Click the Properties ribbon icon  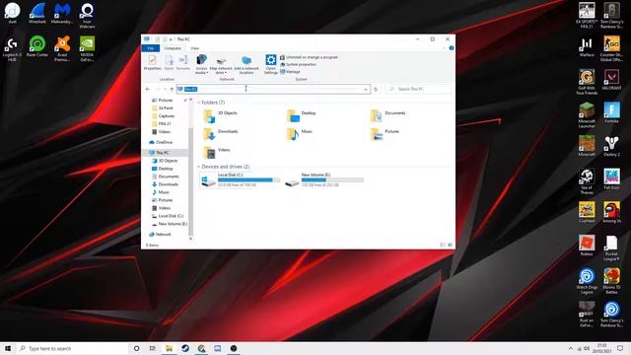point(152,63)
